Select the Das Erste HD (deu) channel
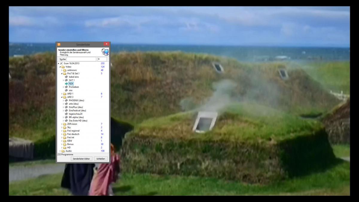359x202 pixels. (78, 121)
